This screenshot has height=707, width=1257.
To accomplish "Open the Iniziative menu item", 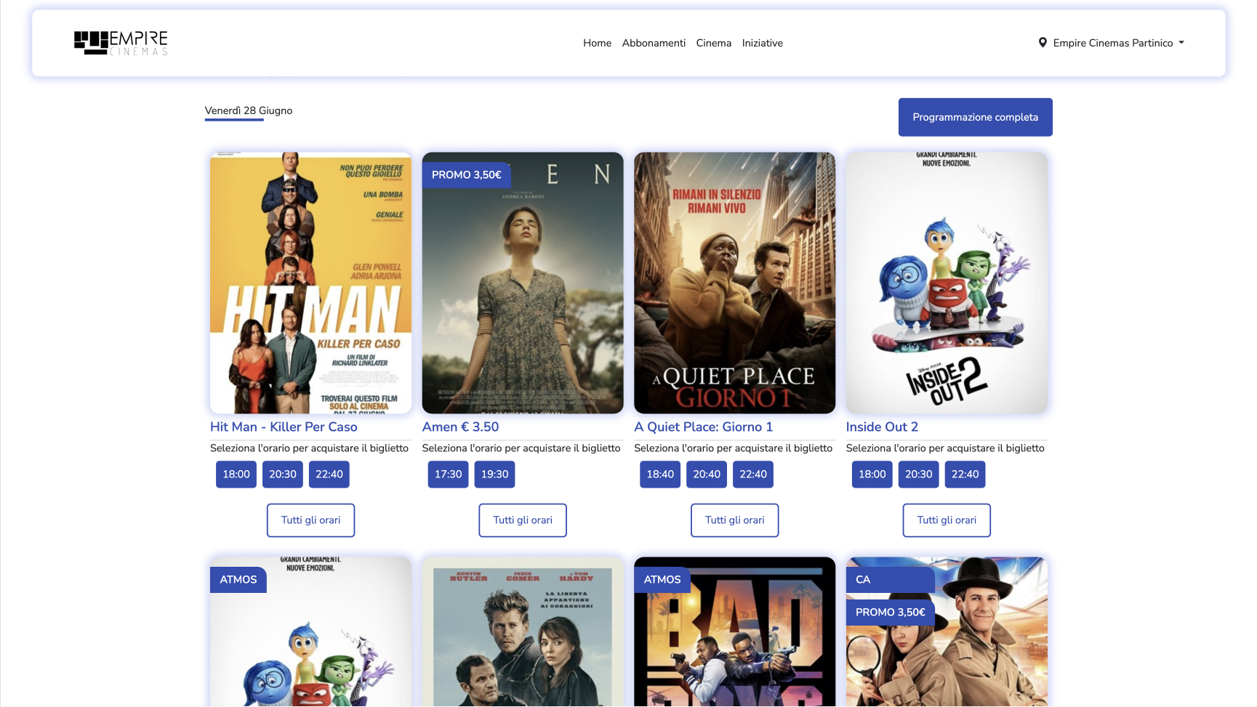I will point(762,43).
